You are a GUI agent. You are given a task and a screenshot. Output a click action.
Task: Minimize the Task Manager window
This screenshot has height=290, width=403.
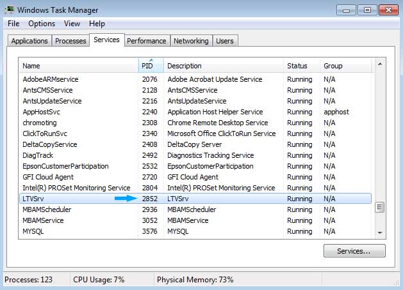(346, 10)
